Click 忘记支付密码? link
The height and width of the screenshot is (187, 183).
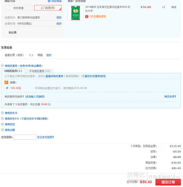click(x=46, y=137)
